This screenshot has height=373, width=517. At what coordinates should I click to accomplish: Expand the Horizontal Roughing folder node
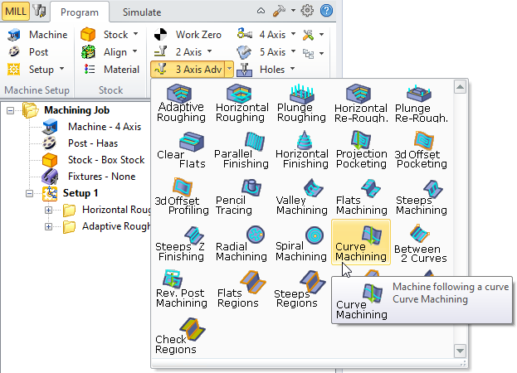point(48,210)
